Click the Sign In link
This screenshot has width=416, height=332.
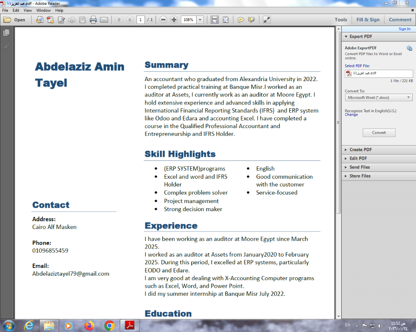pyautogui.click(x=404, y=29)
